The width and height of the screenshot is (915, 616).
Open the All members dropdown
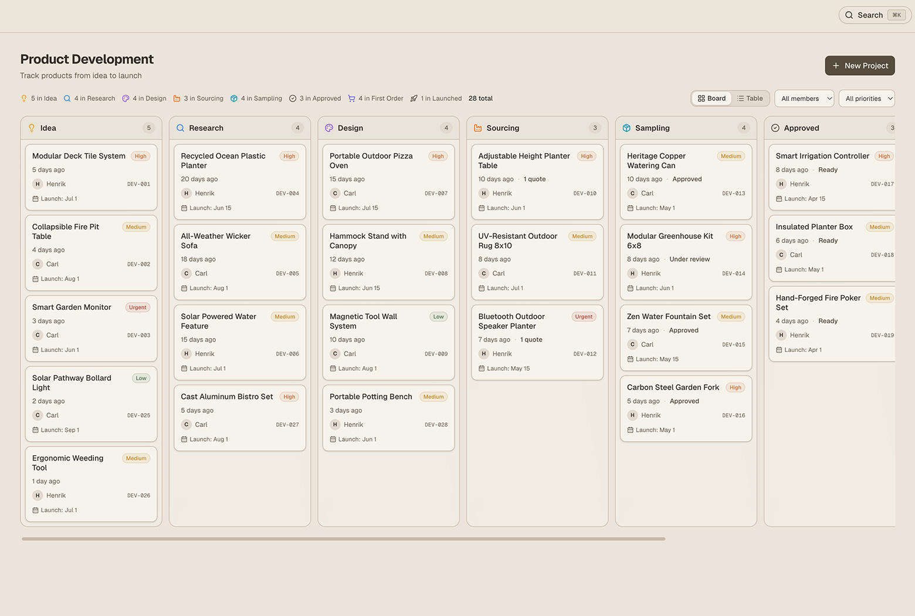(804, 98)
